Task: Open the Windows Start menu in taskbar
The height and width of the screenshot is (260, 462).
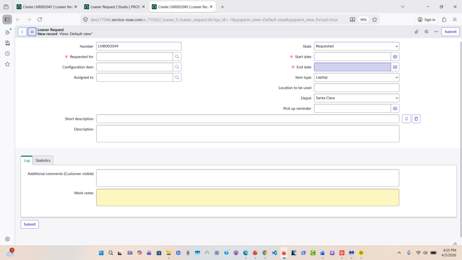Action: click(x=101, y=253)
